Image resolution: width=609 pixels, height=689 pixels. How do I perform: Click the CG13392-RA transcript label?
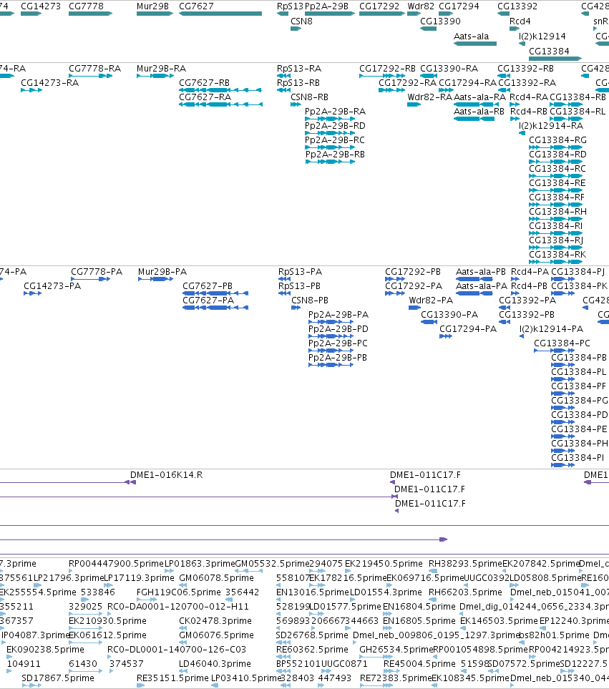[x=527, y=82]
